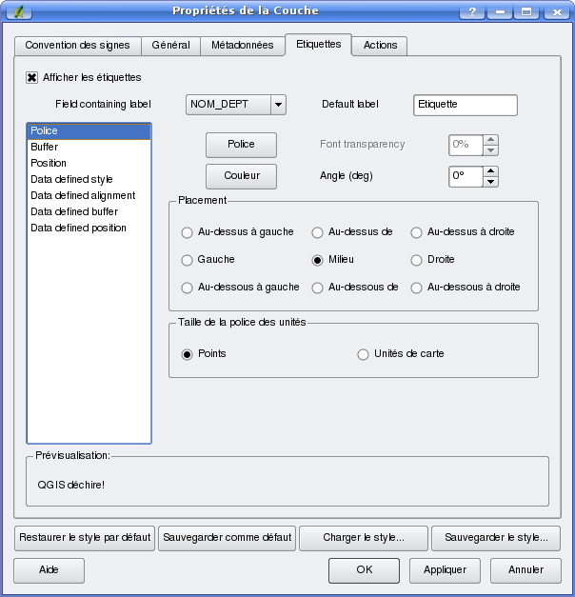Decrease the Angle (deg) value
The image size is (575, 597).
(x=490, y=182)
